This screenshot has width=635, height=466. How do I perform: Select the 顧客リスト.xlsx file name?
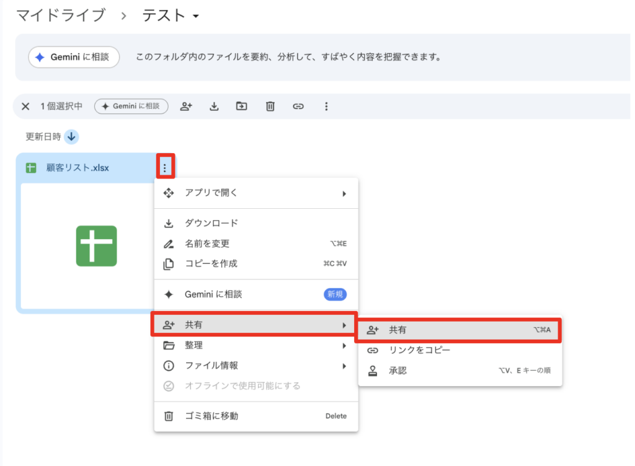click(x=78, y=168)
